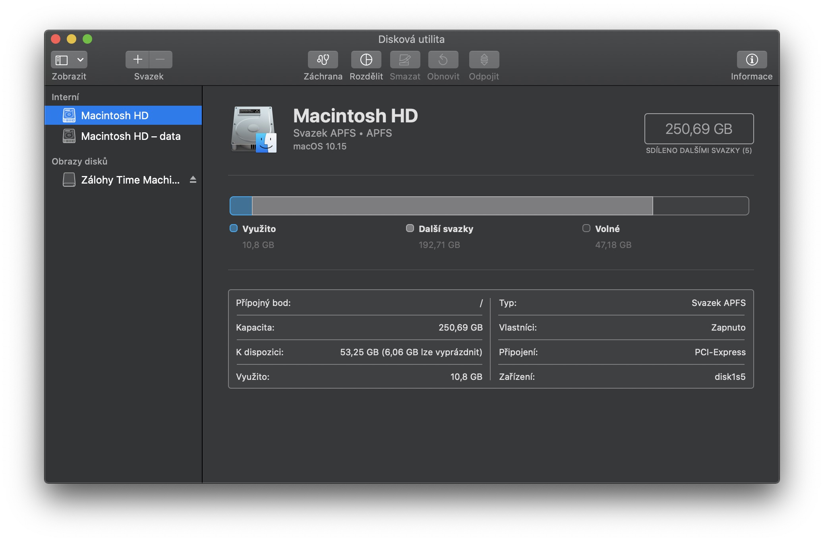The height and width of the screenshot is (542, 824).
Task: Click the Volné legend swatch
Action: click(x=586, y=228)
